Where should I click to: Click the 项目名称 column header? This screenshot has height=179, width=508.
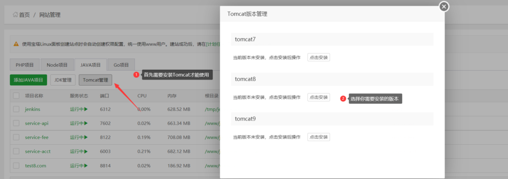[34, 95]
